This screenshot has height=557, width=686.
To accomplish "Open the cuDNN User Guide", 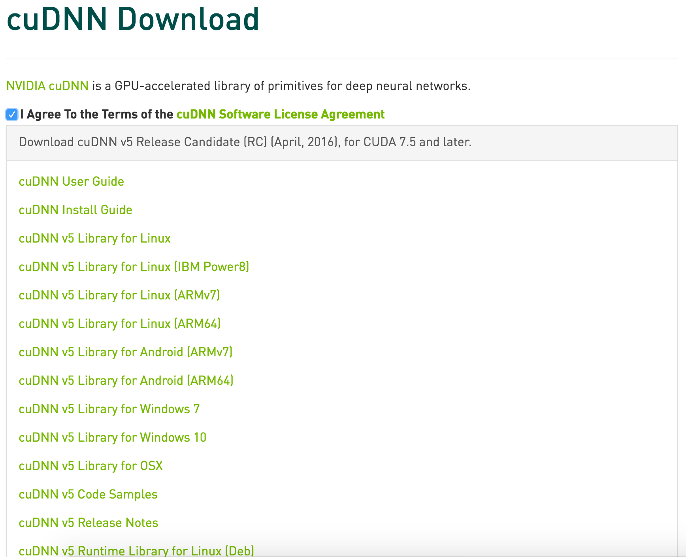I will coord(71,181).
